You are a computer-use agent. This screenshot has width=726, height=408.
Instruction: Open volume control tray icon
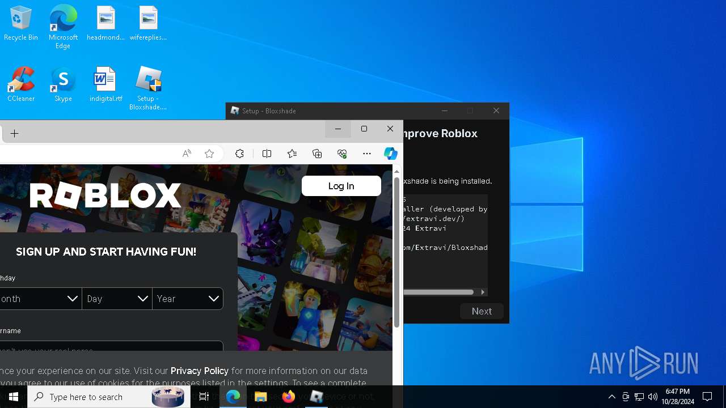coord(653,397)
